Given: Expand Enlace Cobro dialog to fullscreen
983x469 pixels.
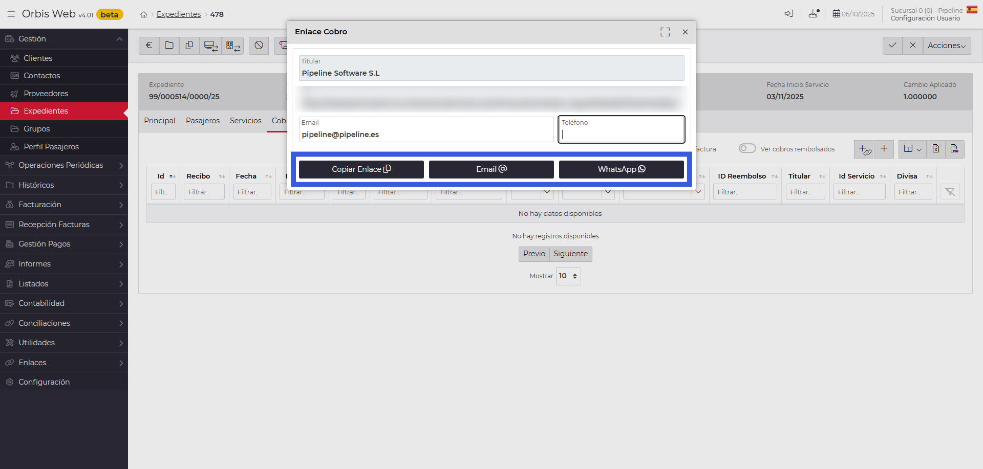Looking at the screenshot, I should [x=665, y=32].
